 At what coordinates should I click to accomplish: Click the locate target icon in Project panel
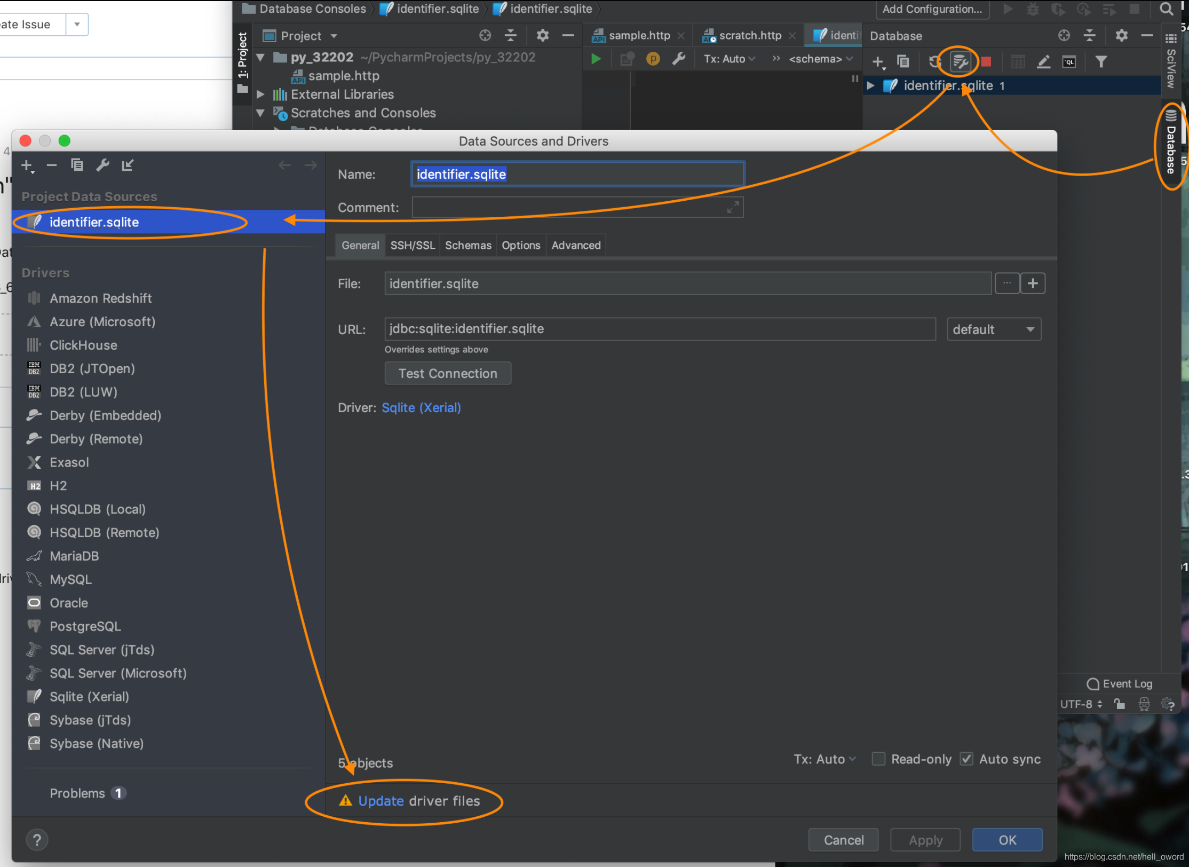(485, 36)
